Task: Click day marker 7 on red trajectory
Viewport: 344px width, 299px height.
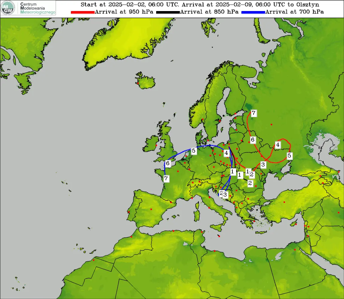Action: point(254,113)
